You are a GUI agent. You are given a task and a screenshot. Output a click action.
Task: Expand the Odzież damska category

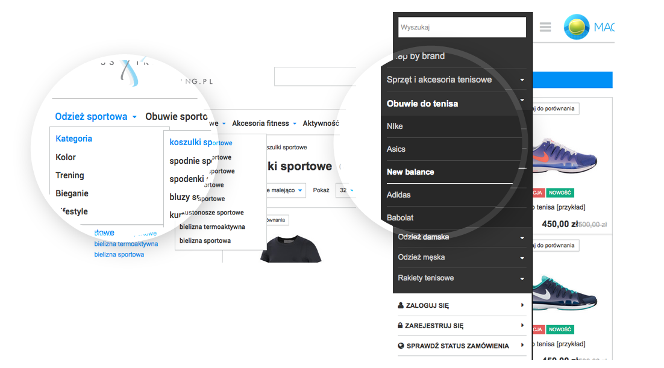(522, 237)
